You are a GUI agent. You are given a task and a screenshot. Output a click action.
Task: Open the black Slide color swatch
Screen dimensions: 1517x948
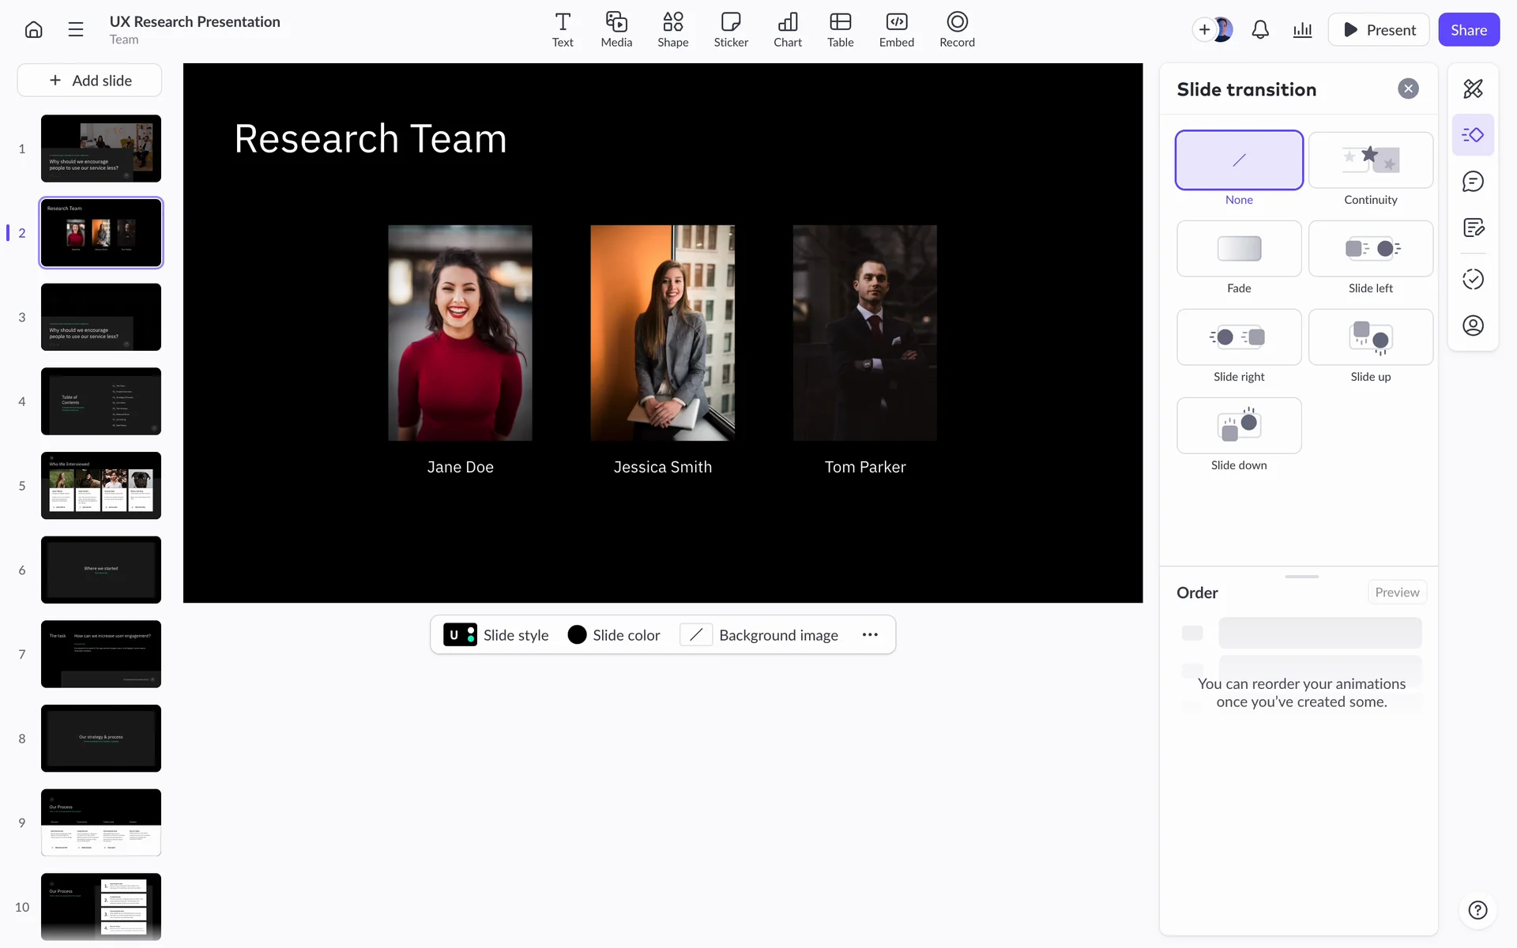tap(578, 635)
